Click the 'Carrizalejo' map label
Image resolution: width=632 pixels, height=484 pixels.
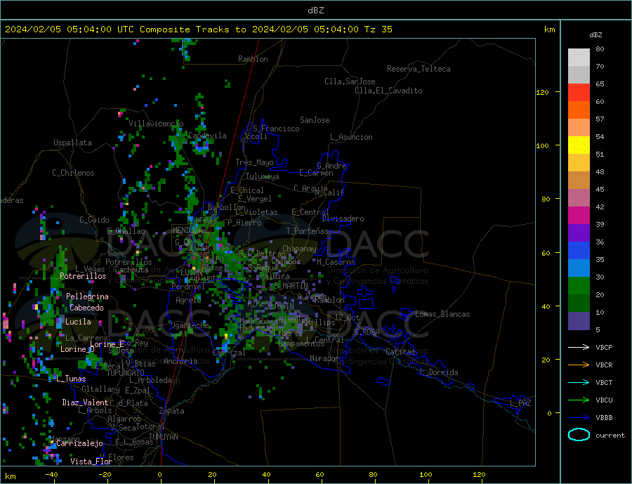pyautogui.click(x=79, y=444)
